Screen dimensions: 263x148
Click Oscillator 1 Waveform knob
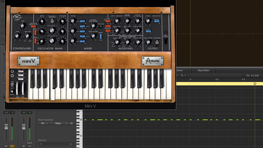tap(63, 21)
